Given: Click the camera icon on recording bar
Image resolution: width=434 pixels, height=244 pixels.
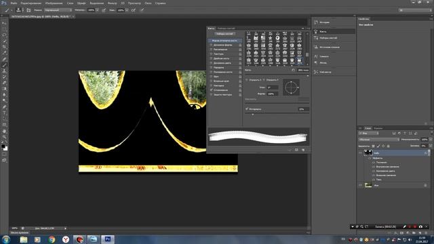Looking at the screenshot, I should pyautogui.click(x=420, y=227).
